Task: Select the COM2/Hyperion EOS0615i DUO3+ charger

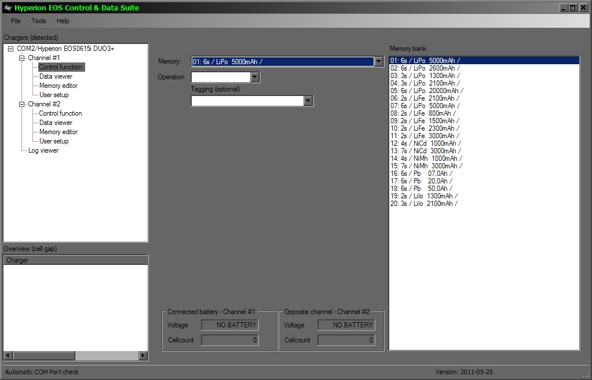Action: pyautogui.click(x=65, y=49)
